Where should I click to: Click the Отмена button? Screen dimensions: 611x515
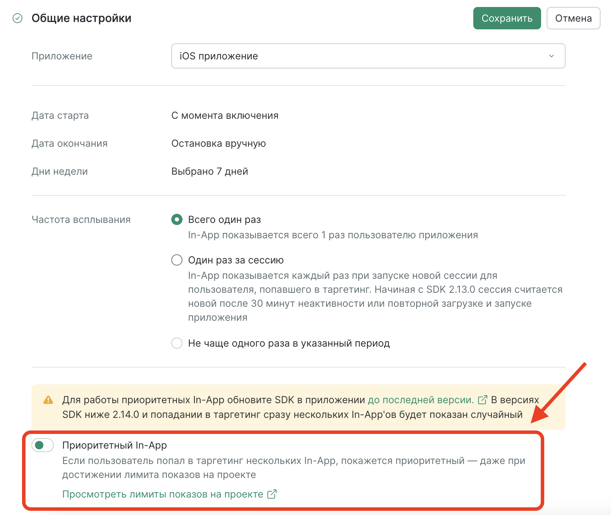(573, 18)
